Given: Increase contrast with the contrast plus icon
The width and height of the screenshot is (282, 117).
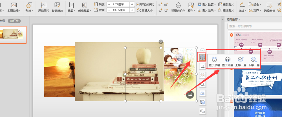Looking at the screenshot, I should click(x=160, y=5).
